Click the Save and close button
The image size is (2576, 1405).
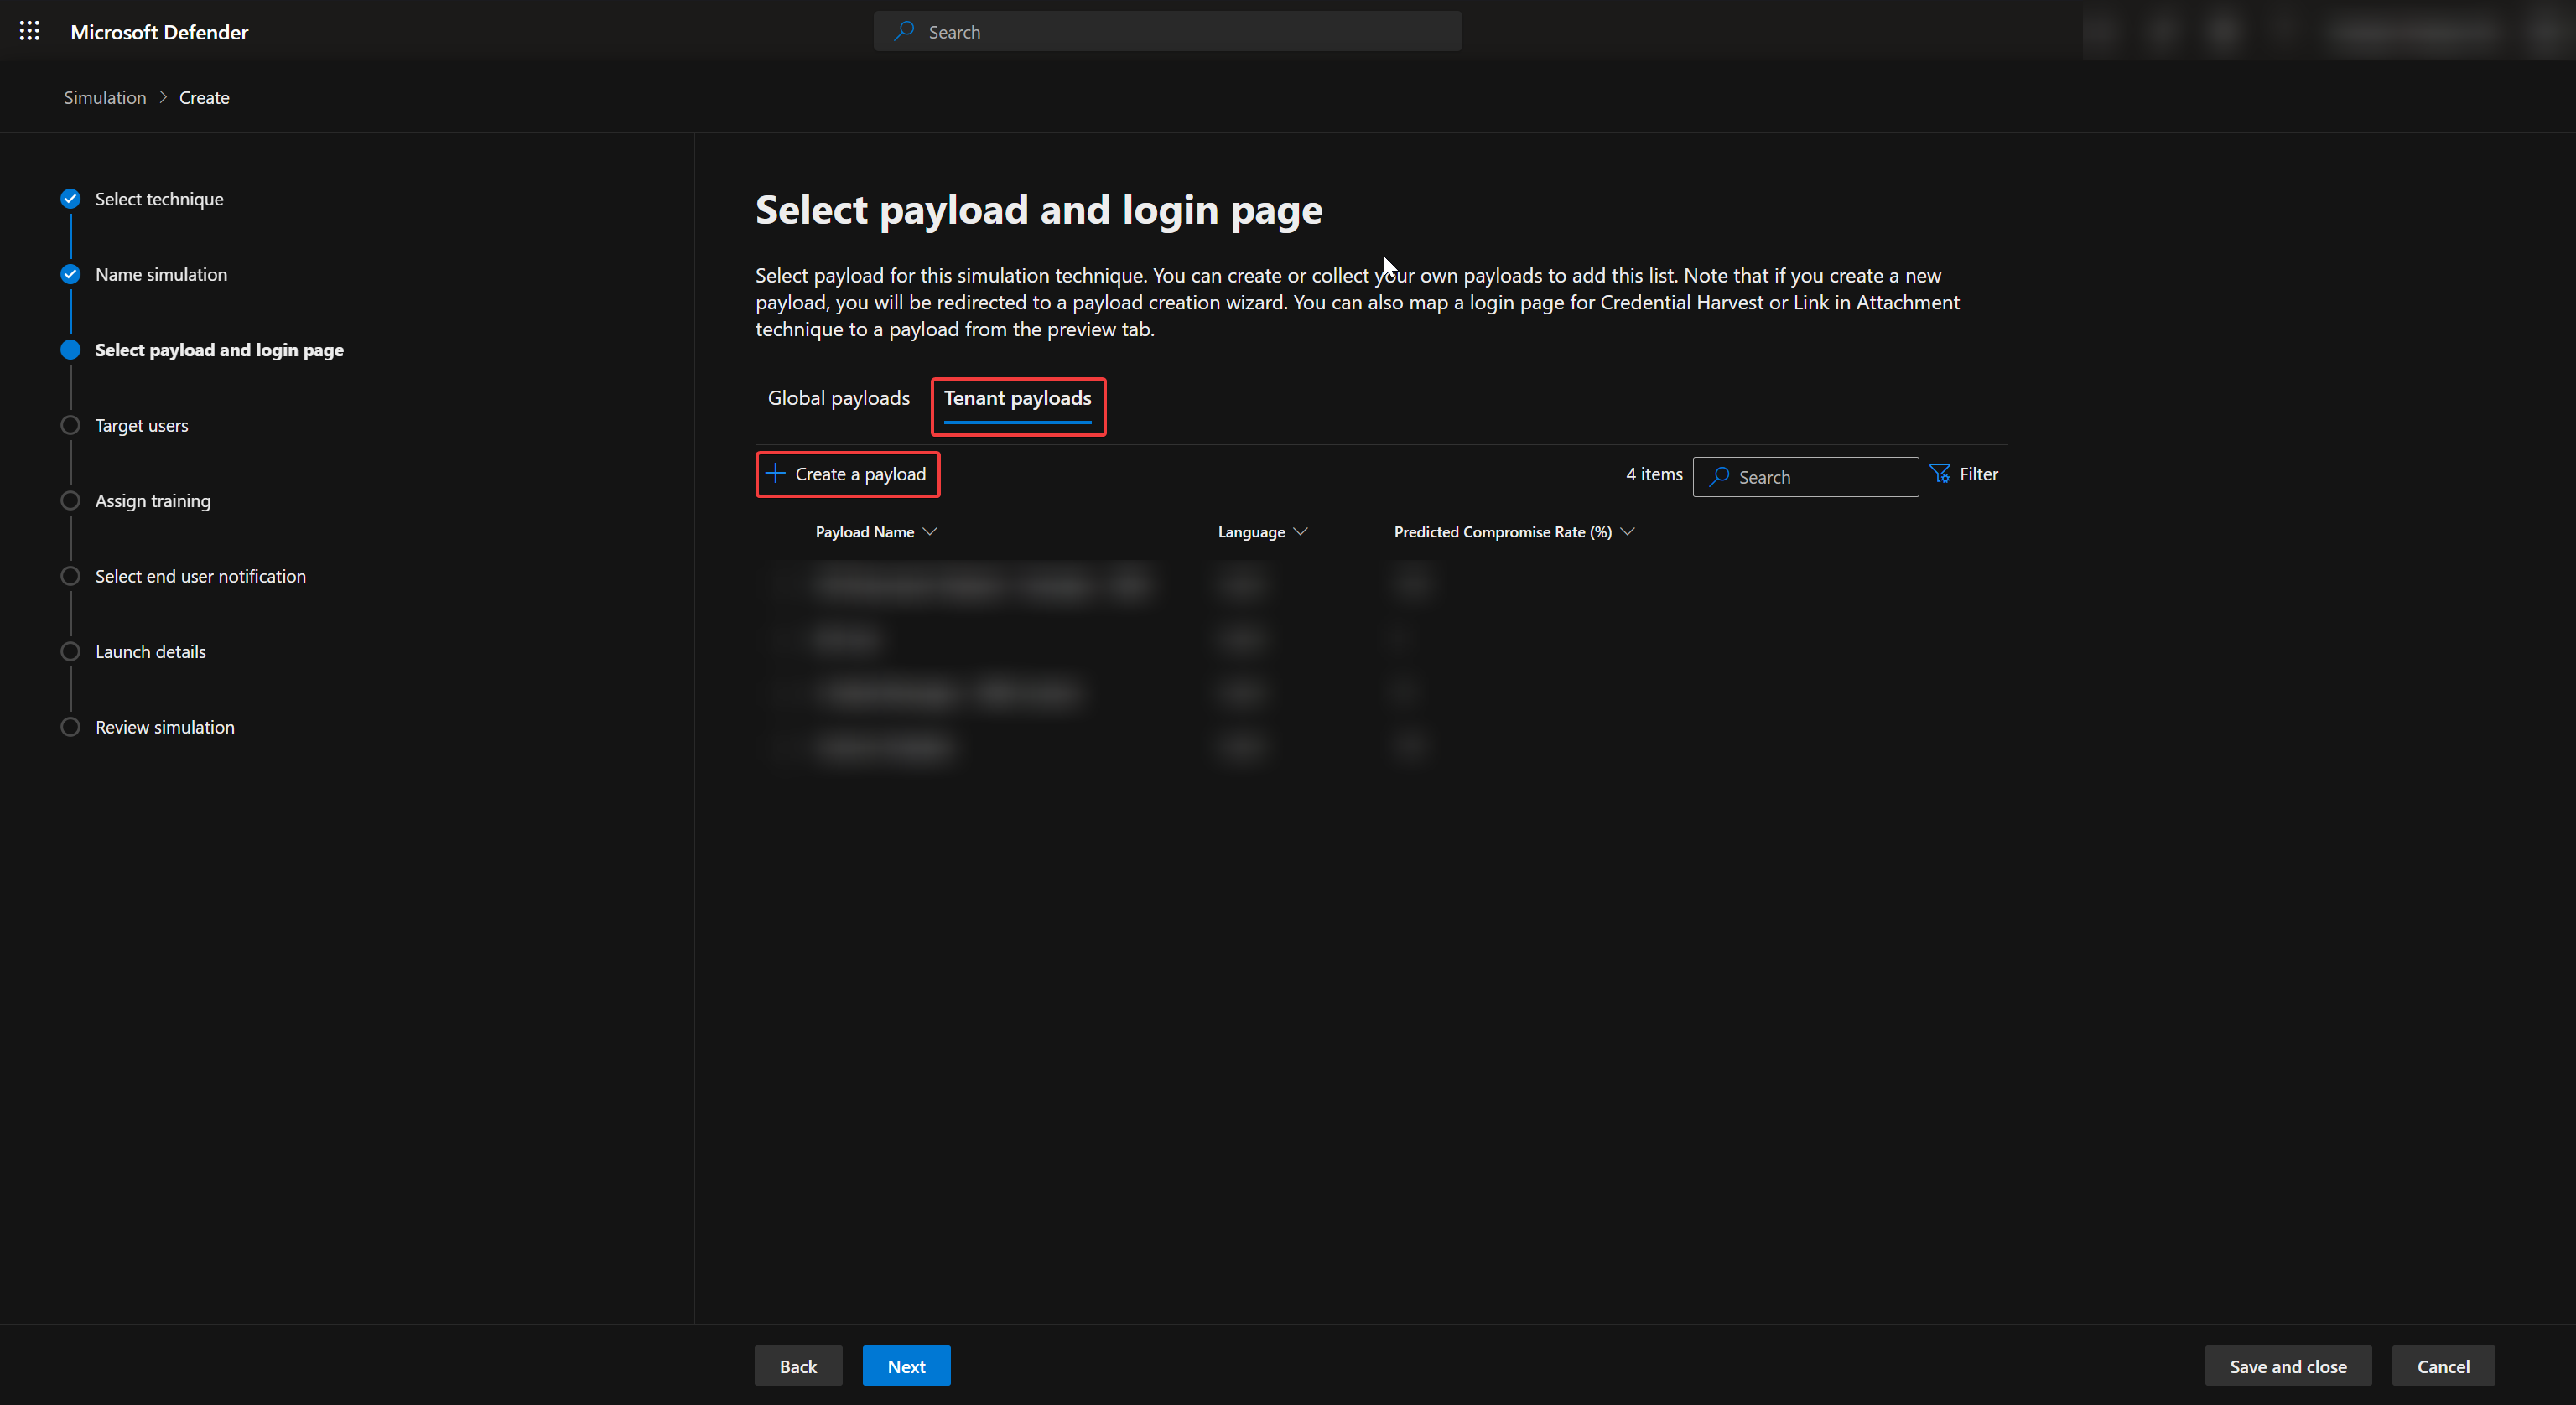tap(2287, 1366)
